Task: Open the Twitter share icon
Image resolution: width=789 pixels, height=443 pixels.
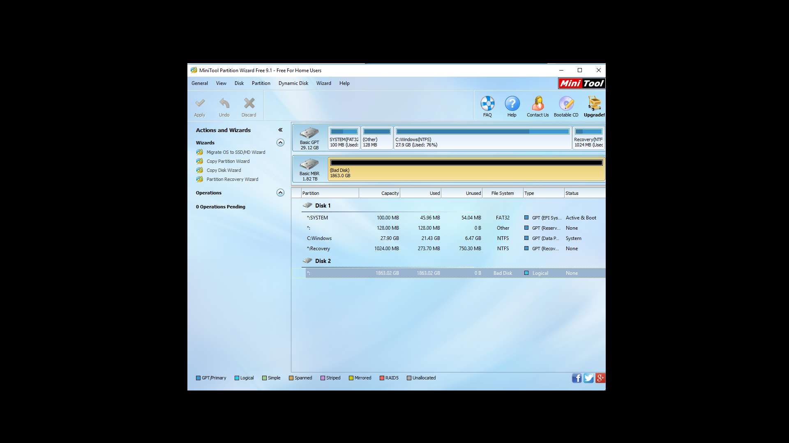Action: point(588,378)
